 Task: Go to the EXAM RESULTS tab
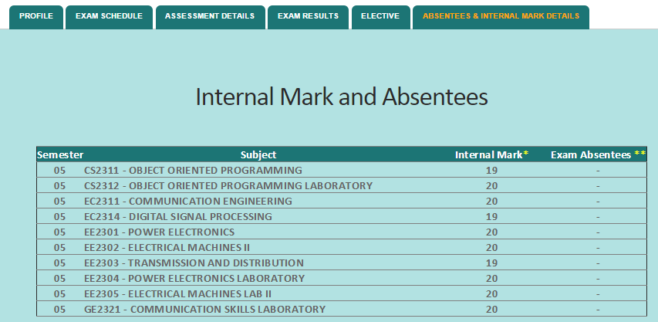pos(308,17)
